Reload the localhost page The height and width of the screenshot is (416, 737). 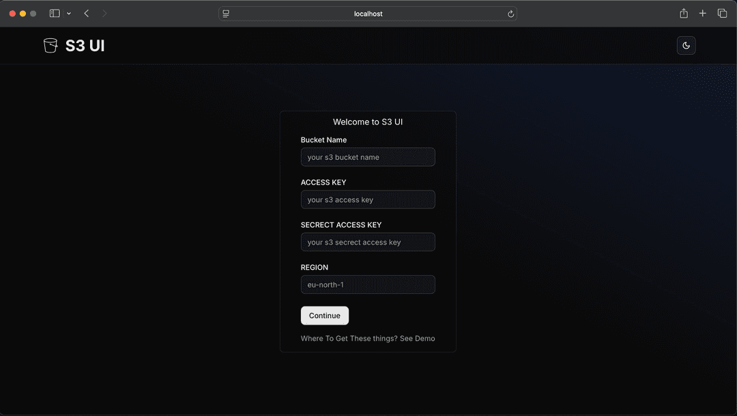tap(510, 13)
